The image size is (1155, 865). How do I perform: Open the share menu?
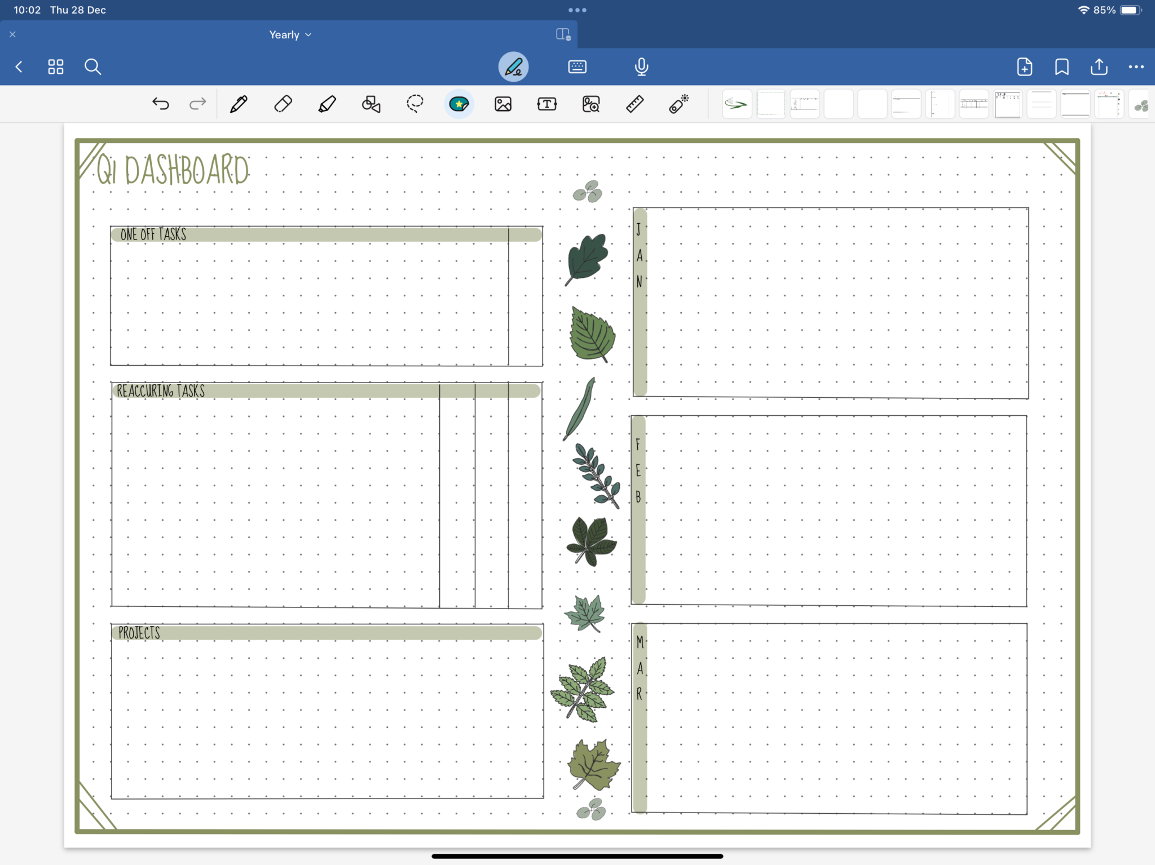(x=1098, y=66)
